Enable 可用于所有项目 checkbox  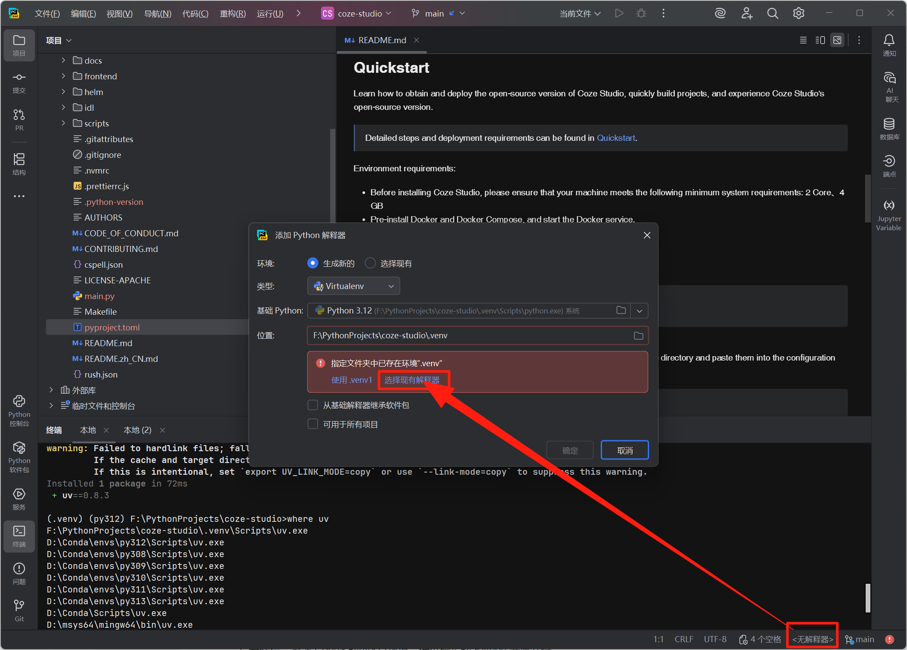click(312, 424)
